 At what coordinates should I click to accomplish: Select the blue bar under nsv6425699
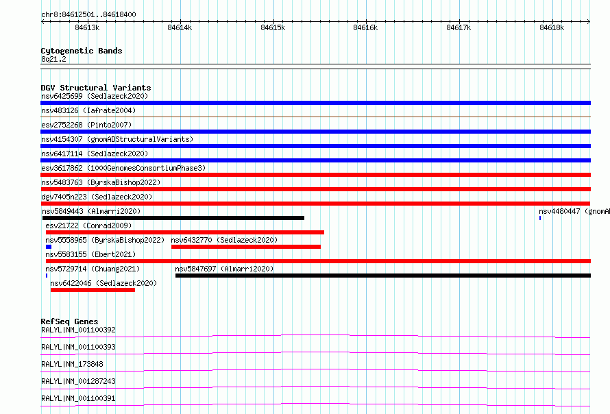[315, 103]
